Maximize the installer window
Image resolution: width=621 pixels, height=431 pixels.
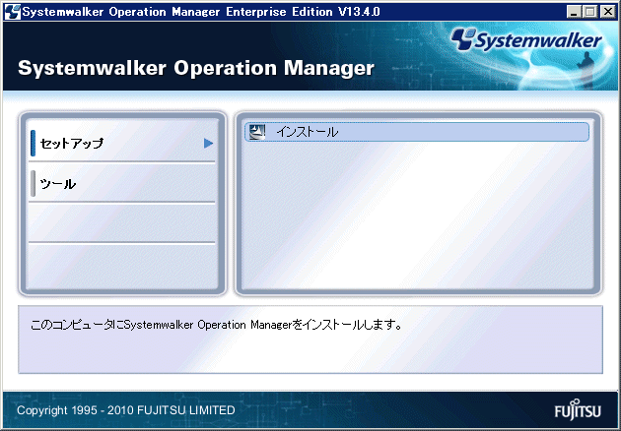click(x=589, y=12)
